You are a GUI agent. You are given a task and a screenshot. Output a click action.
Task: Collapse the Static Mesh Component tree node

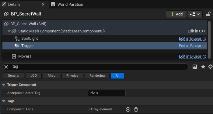[x=9, y=31]
